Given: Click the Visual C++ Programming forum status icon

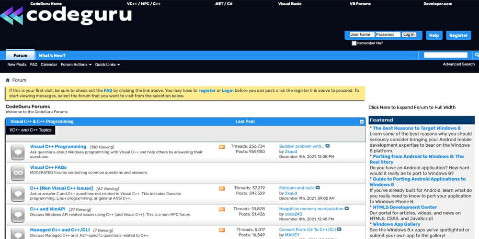Looking at the screenshot, I should point(18,152).
